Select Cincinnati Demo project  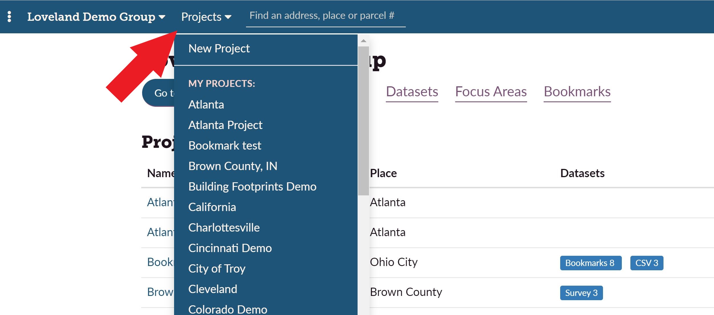230,248
